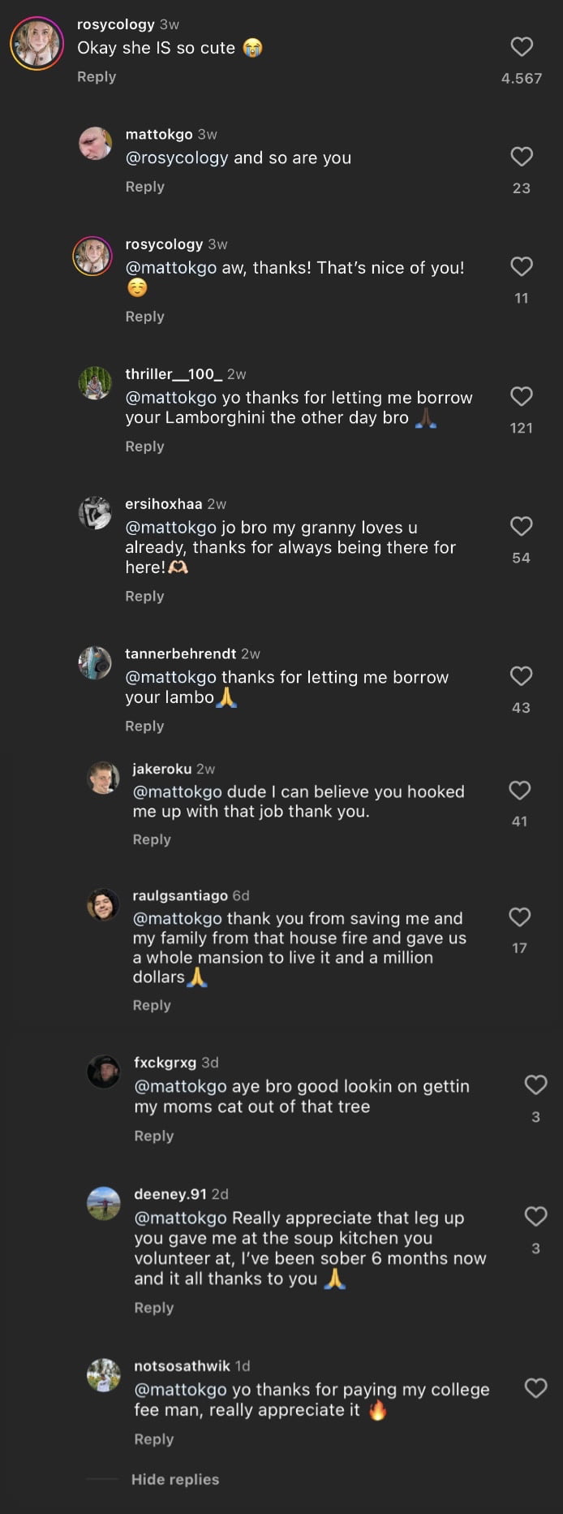
Task: Toggle like on notsosathwik's college fee comment
Action: click(x=535, y=1387)
